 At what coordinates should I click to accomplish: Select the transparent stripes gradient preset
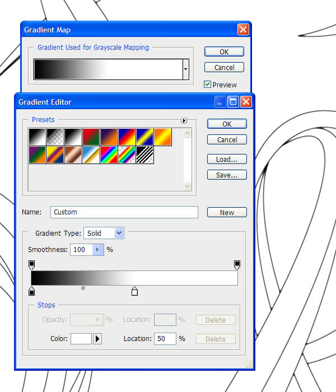point(145,155)
